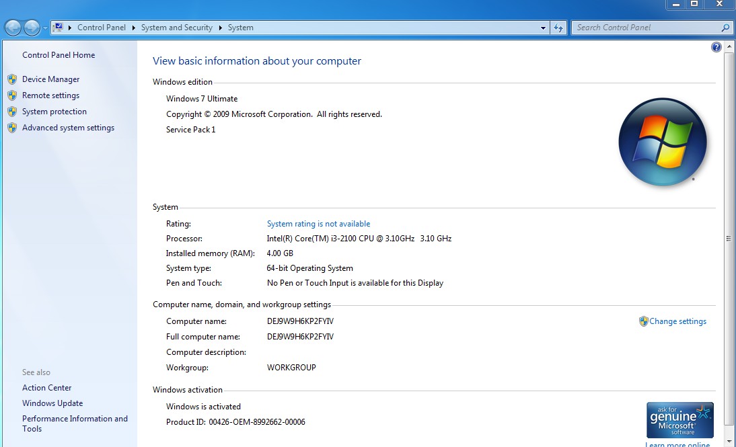Open Change settings for computer name

coord(677,321)
